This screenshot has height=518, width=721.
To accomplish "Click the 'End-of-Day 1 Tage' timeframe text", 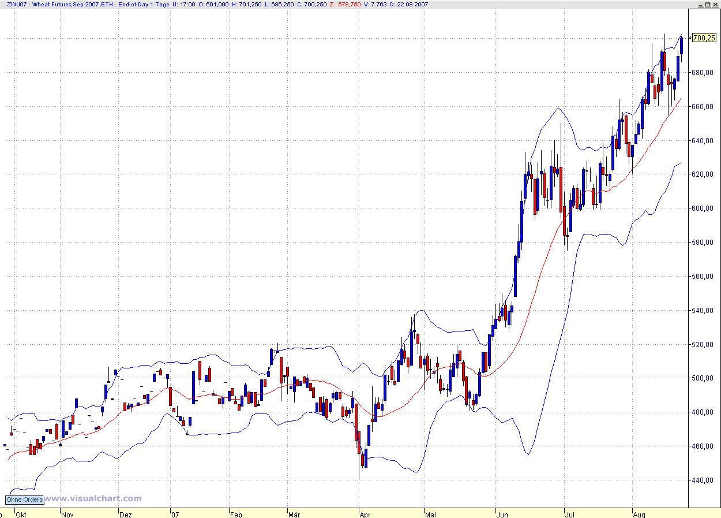I will click(144, 4).
